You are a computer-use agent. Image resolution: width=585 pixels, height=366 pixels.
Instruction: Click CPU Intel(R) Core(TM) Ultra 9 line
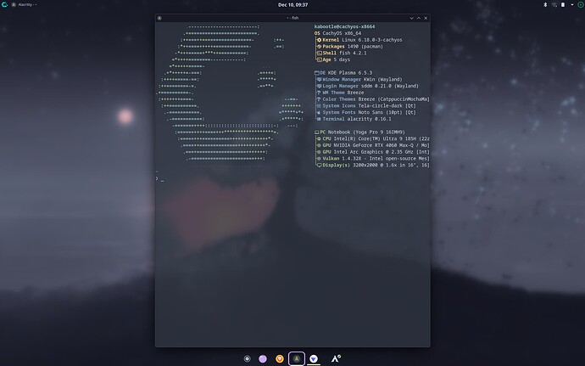[x=373, y=138]
